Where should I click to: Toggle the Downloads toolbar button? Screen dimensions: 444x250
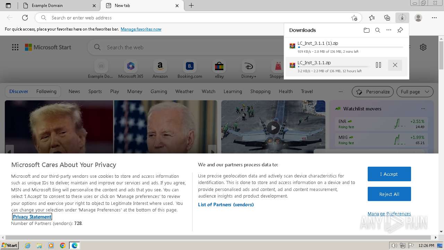click(402, 18)
